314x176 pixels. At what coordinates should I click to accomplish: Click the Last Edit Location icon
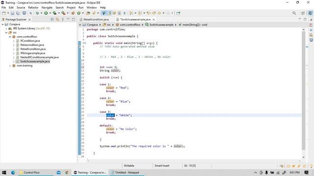point(149,13)
